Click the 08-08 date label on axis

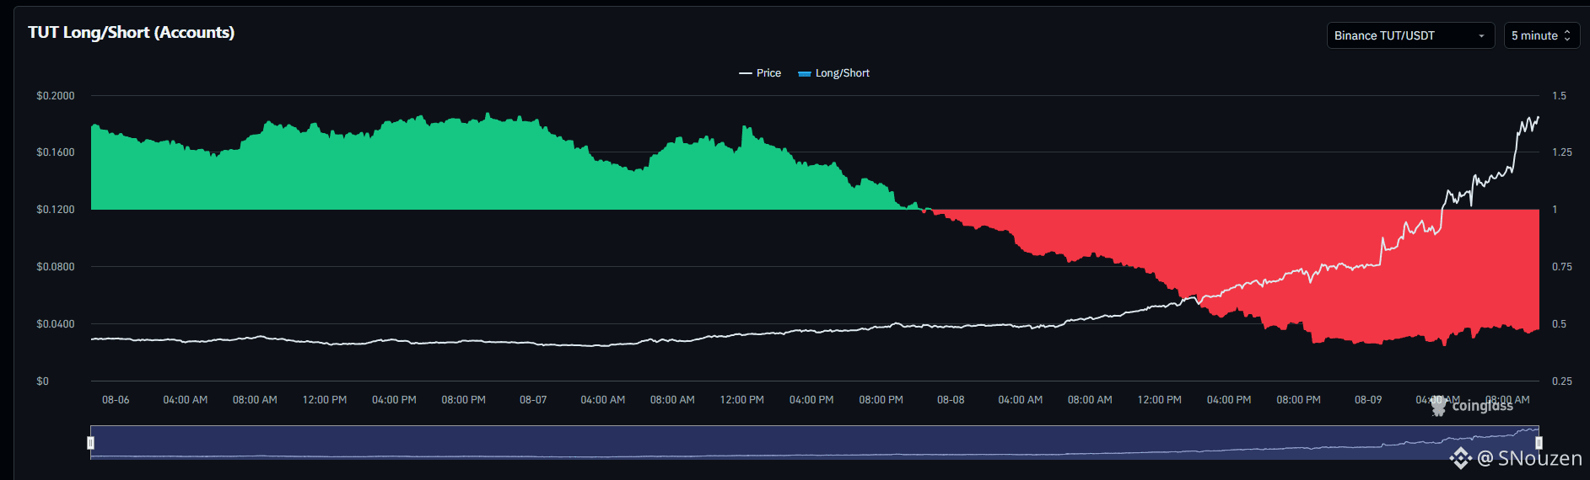pos(951,400)
